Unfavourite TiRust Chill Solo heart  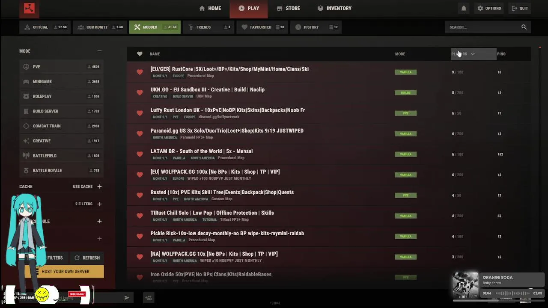click(140, 216)
